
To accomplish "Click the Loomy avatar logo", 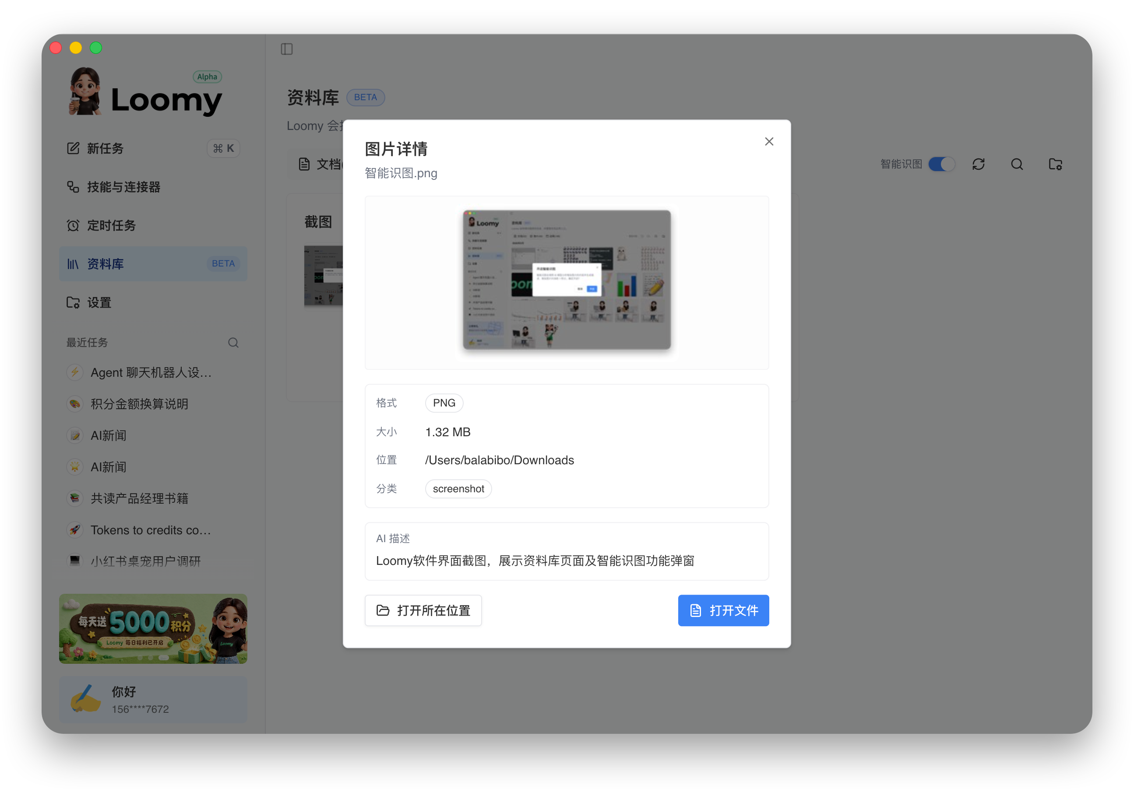I will pyautogui.click(x=85, y=92).
